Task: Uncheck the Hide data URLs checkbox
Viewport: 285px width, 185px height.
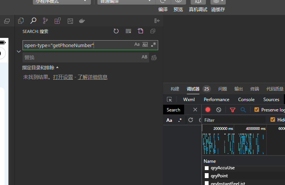Action: tap(273, 120)
